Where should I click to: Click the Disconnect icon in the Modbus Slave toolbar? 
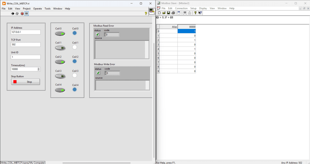[190, 13]
